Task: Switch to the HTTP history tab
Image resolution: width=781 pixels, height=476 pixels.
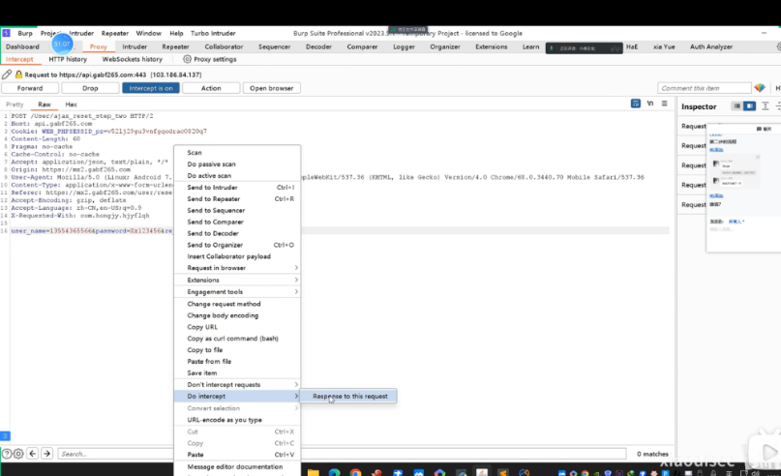Action: [x=68, y=59]
